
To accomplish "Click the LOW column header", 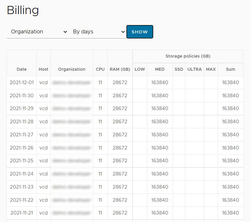I will click(x=140, y=69).
